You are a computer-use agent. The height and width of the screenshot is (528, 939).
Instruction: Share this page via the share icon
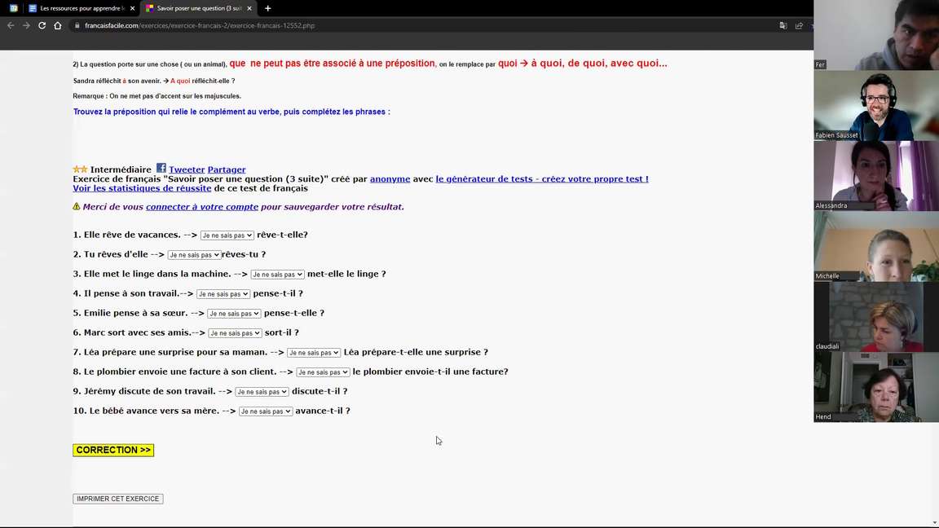799,26
